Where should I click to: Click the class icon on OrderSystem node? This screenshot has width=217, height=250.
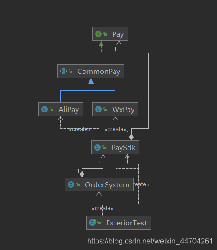point(71,184)
